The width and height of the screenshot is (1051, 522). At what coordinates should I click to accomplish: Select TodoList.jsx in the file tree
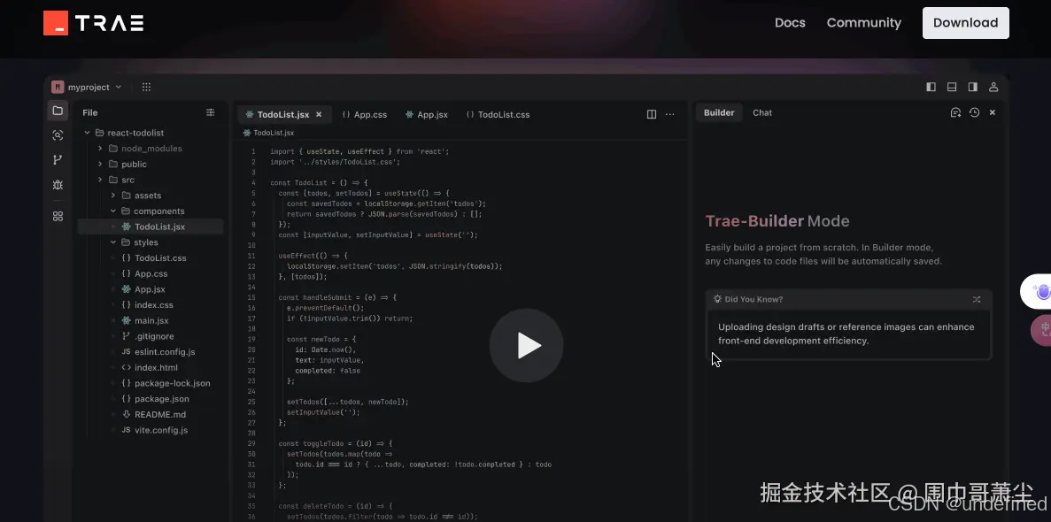tap(151, 226)
